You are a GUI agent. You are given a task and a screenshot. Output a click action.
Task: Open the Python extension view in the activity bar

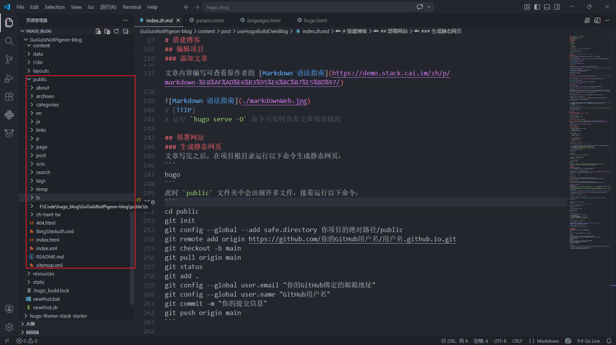tap(9, 114)
